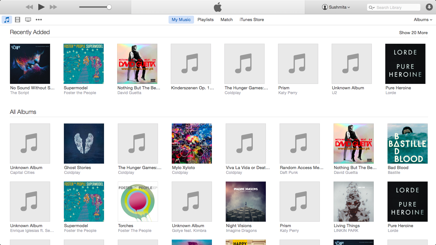The image size is (436, 245).
Task: Open the More libraries ellipsis icon
Action: (39, 19)
